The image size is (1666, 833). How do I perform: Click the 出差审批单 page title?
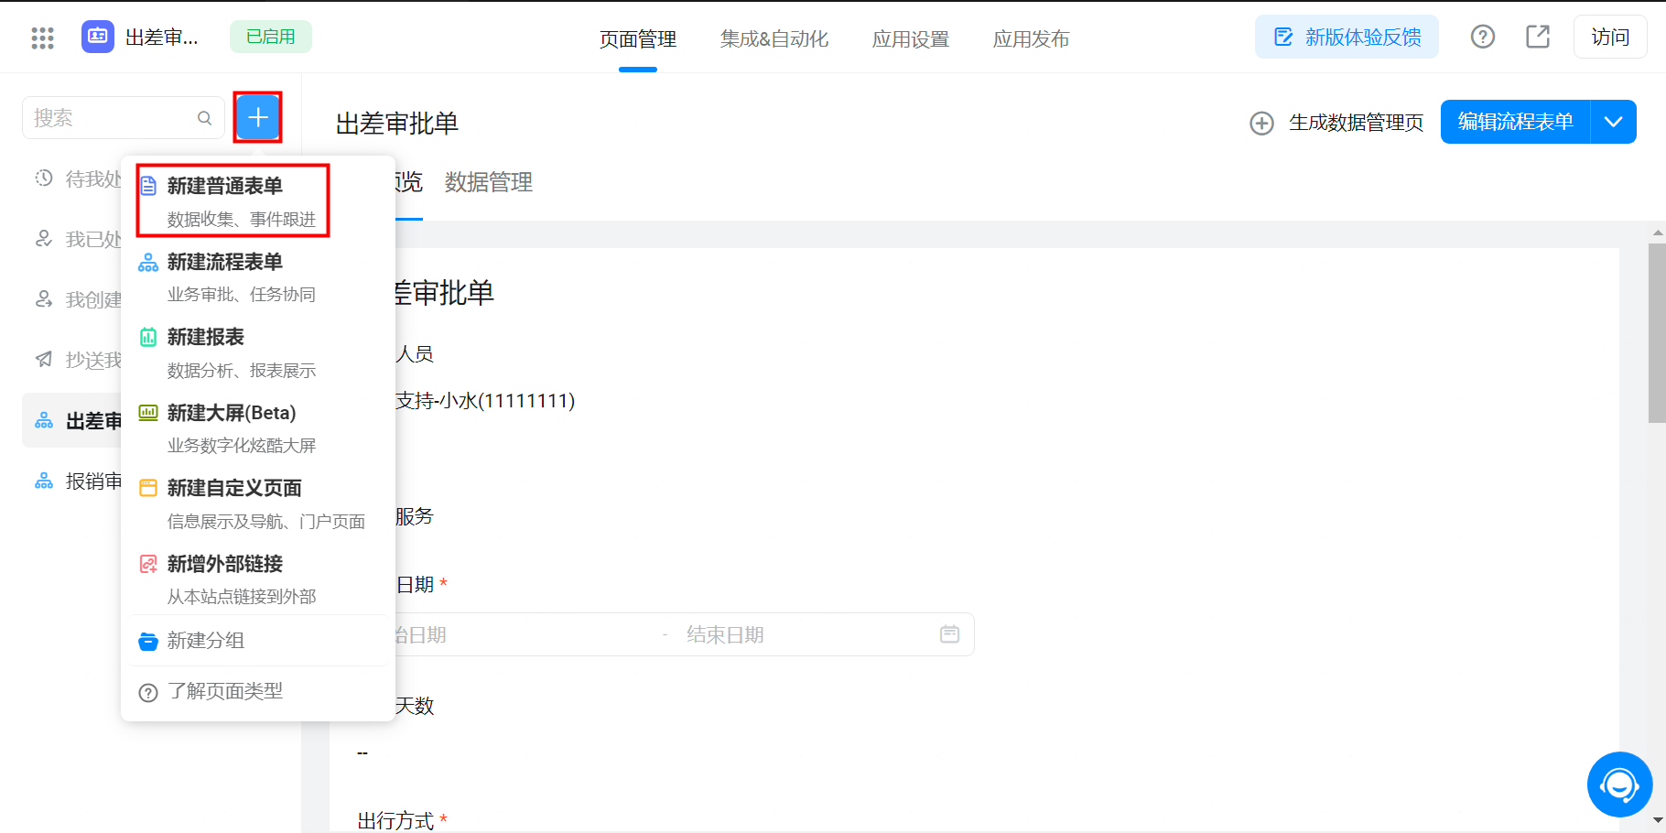tap(397, 124)
